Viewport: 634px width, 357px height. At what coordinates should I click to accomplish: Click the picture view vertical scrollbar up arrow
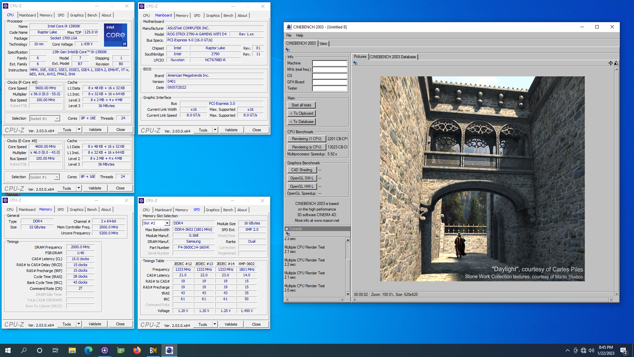coord(616,69)
